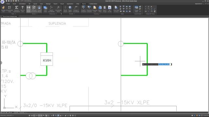Expand the AutoXlsTable panel dropdown
Viewport: 209px width, 117px height.
pos(138,14)
